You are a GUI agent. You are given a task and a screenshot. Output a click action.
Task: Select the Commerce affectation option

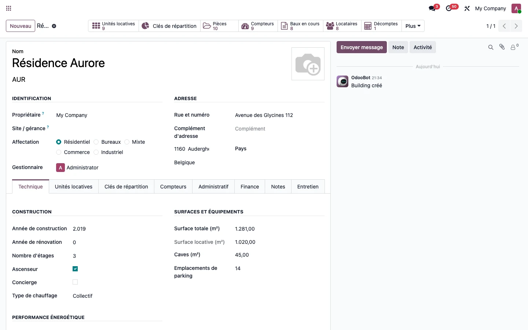click(x=59, y=152)
